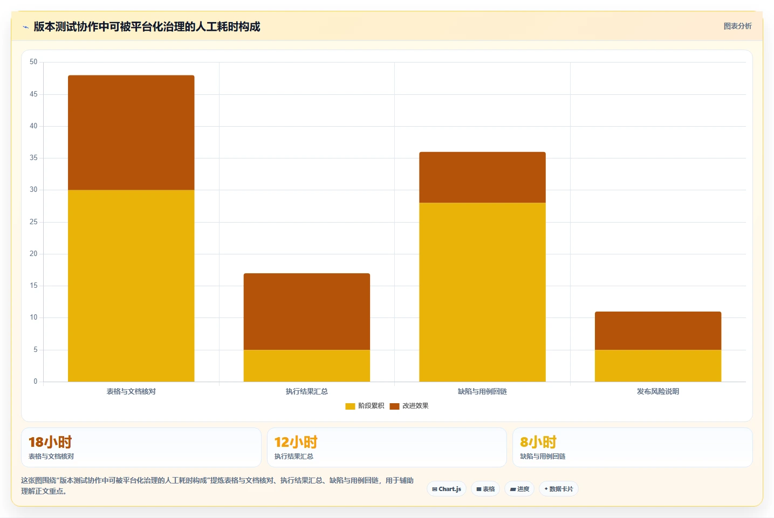Click the x-axis label 缺陷与用例回链

pos(482,391)
